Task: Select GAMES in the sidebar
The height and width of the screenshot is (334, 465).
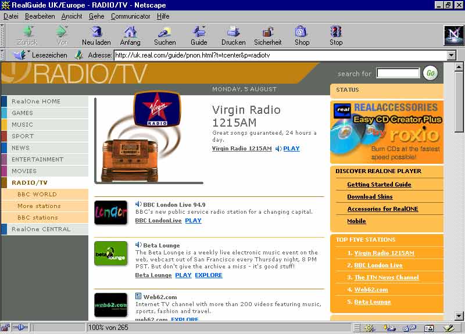Action: (x=45, y=113)
